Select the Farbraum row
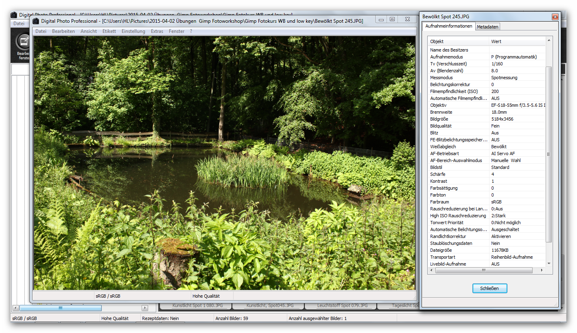The height and width of the screenshot is (333, 577). 486,202
